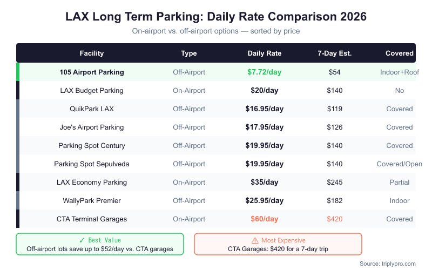Select the Facility column header
The width and height of the screenshot is (432, 270).
92,53
